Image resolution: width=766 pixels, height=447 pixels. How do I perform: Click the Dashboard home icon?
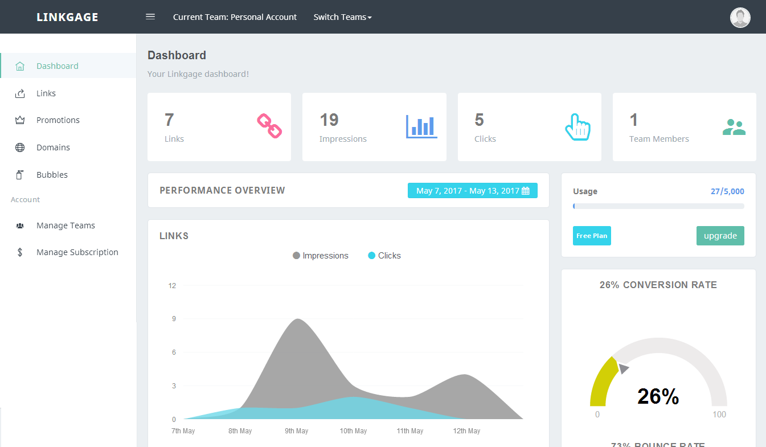[20, 66]
